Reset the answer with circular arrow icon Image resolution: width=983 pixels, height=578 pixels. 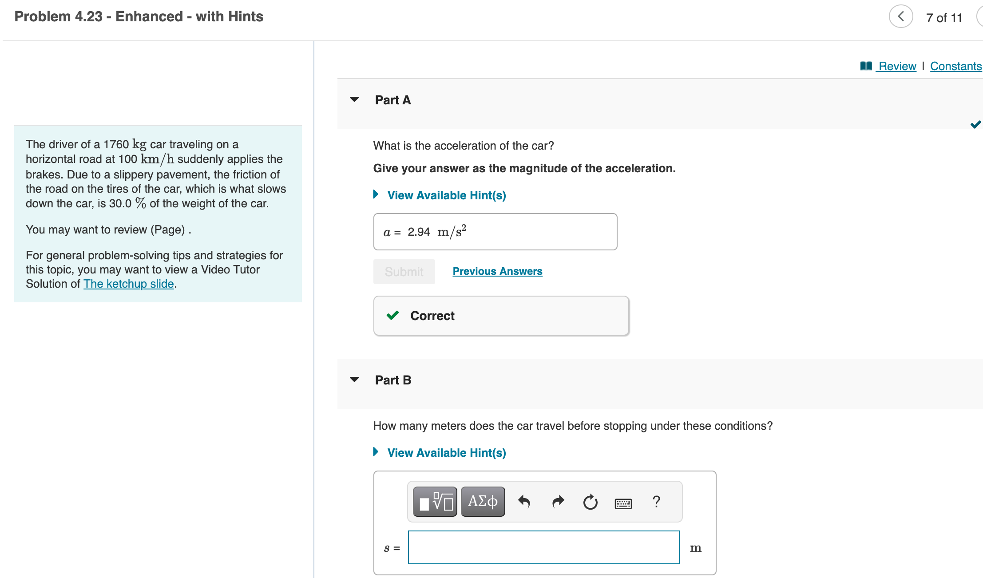point(590,502)
